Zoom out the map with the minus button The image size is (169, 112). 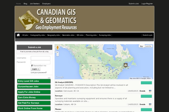[x=57, y=55]
